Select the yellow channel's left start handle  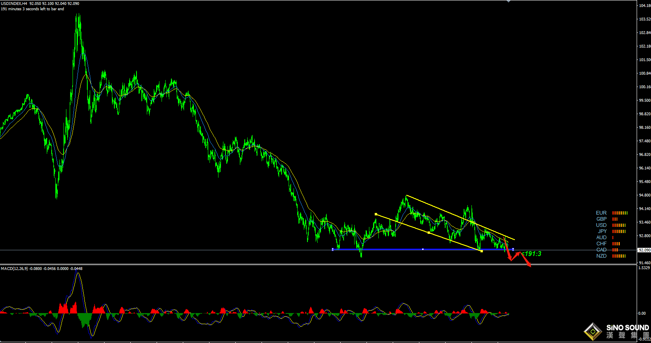[x=376, y=214]
